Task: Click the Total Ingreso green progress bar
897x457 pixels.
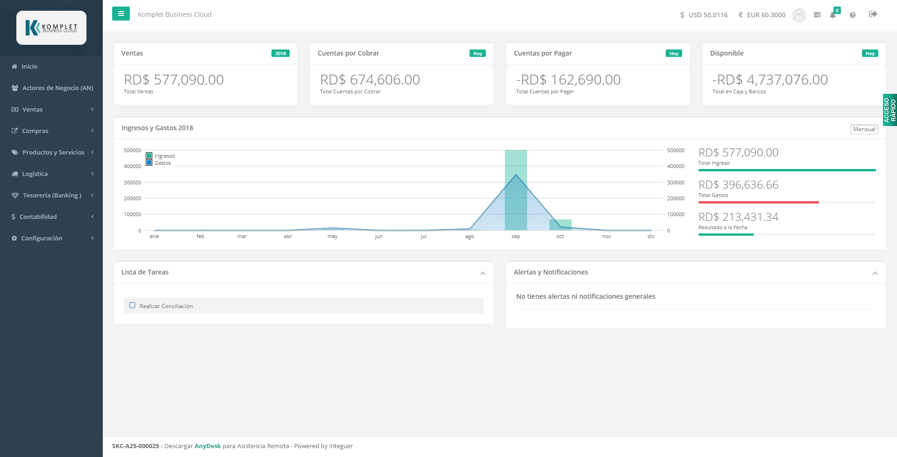Action: [787, 170]
